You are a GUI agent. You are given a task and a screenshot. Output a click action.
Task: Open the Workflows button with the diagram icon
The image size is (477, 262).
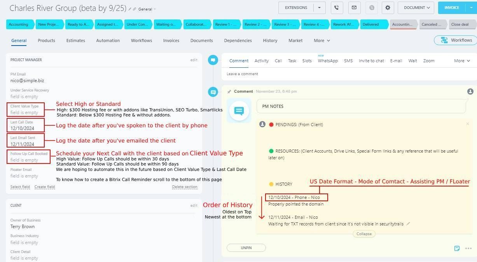coord(455,40)
